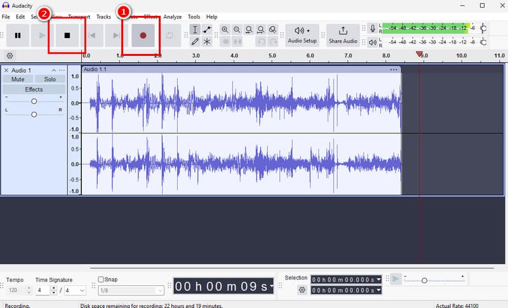Click the Play button in transport toolbar

click(42, 36)
